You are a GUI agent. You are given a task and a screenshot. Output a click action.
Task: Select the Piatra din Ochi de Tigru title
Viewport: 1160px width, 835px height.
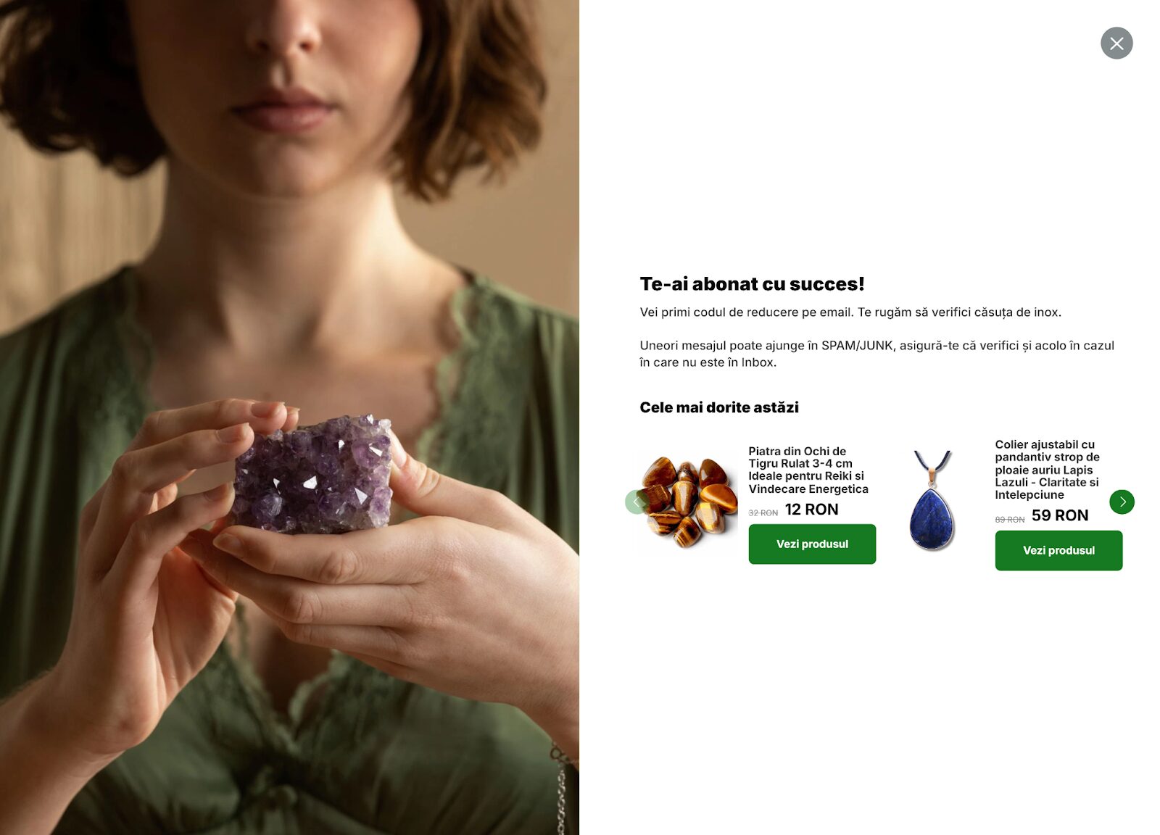point(808,470)
